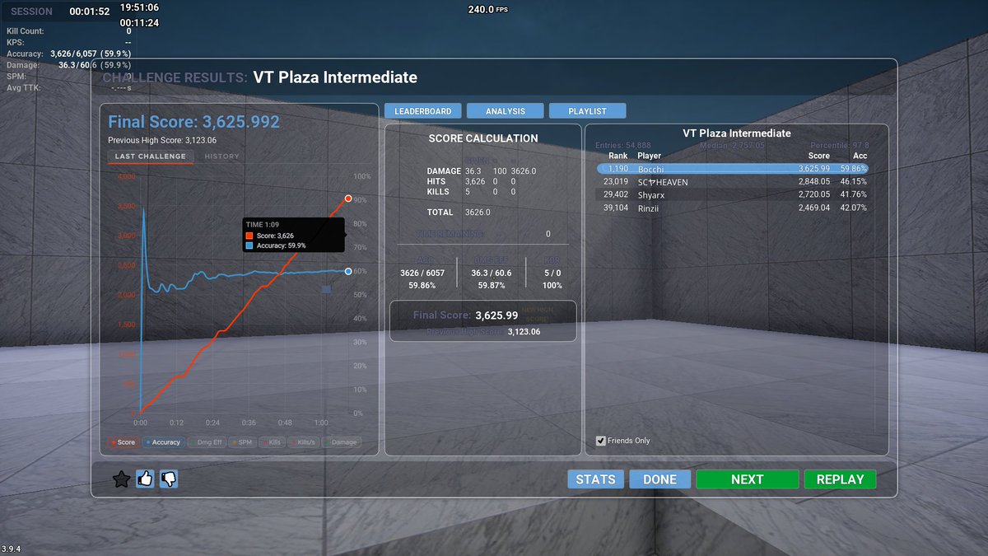
Task: Click the SCORE CALCULATION heading
Action: point(483,138)
